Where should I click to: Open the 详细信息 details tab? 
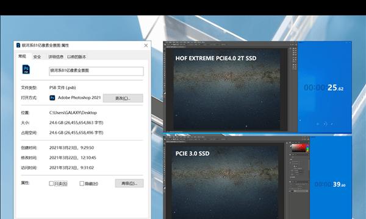(56, 57)
